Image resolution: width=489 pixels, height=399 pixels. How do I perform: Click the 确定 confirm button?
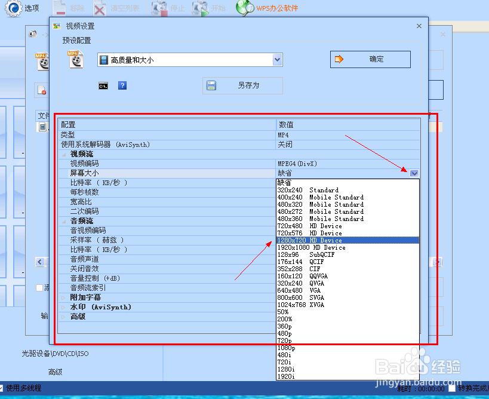(370, 59)
